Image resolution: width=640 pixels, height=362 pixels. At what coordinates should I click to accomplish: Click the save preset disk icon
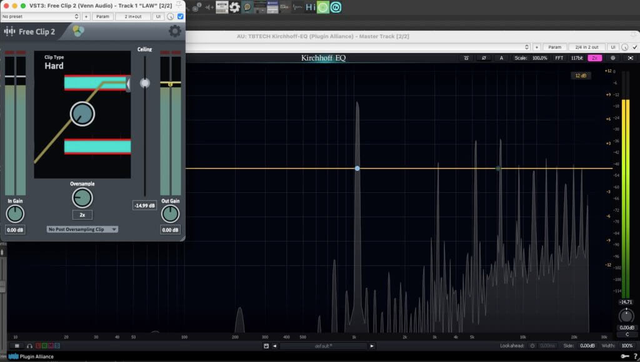click(x=266, y=346)
